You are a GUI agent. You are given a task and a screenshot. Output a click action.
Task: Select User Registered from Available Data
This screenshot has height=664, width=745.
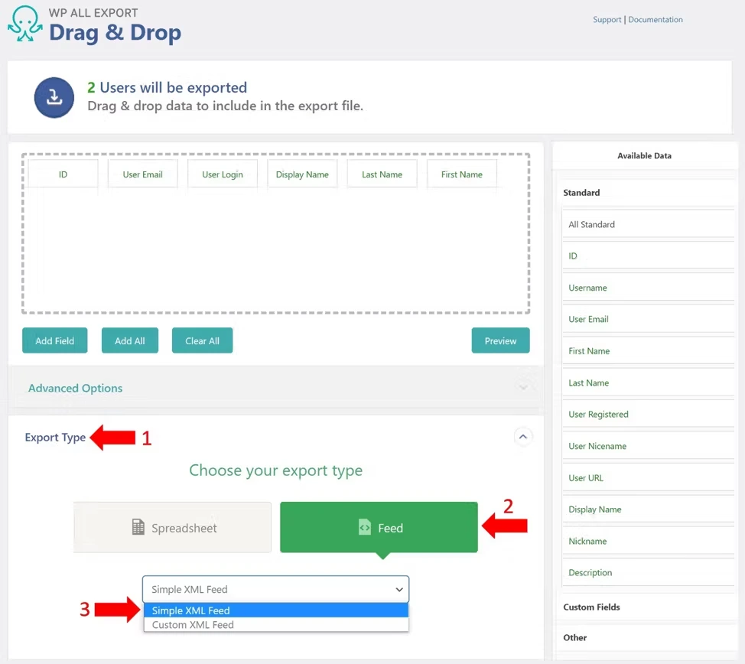coord(598,415)
